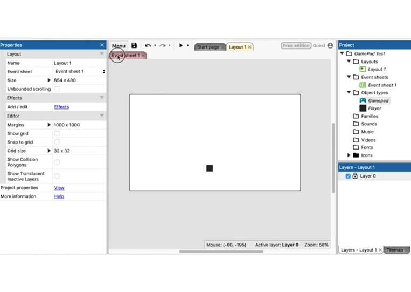Enable Snap to grid checkbox
The height and width of the screenshot is (292, 411).
pos(57,142)
